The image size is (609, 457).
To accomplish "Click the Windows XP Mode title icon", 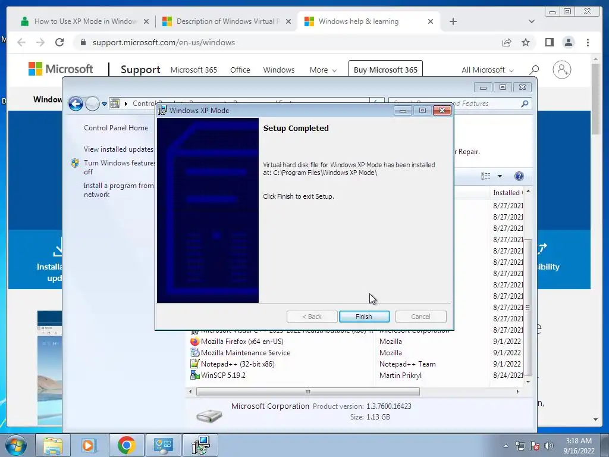I will (x=163, y=110).
